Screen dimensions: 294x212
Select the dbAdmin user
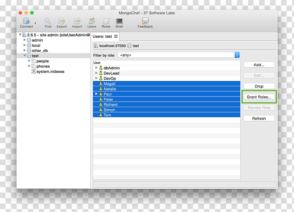tap(112, 68)
